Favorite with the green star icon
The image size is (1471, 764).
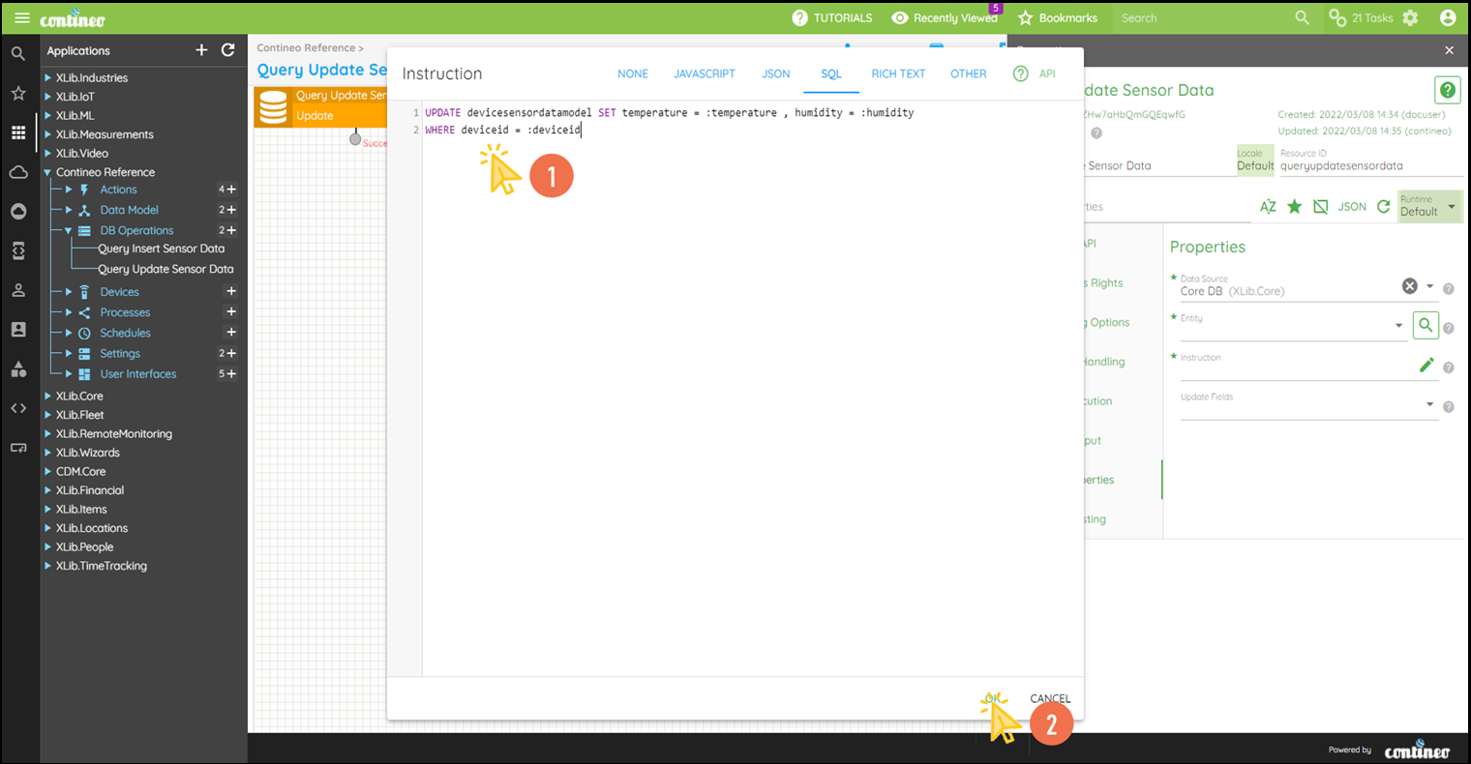pos(1294,207)
